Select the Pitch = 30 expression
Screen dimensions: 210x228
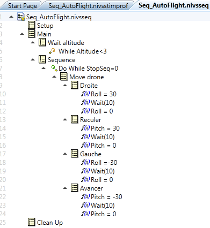[x=105, y=128]
